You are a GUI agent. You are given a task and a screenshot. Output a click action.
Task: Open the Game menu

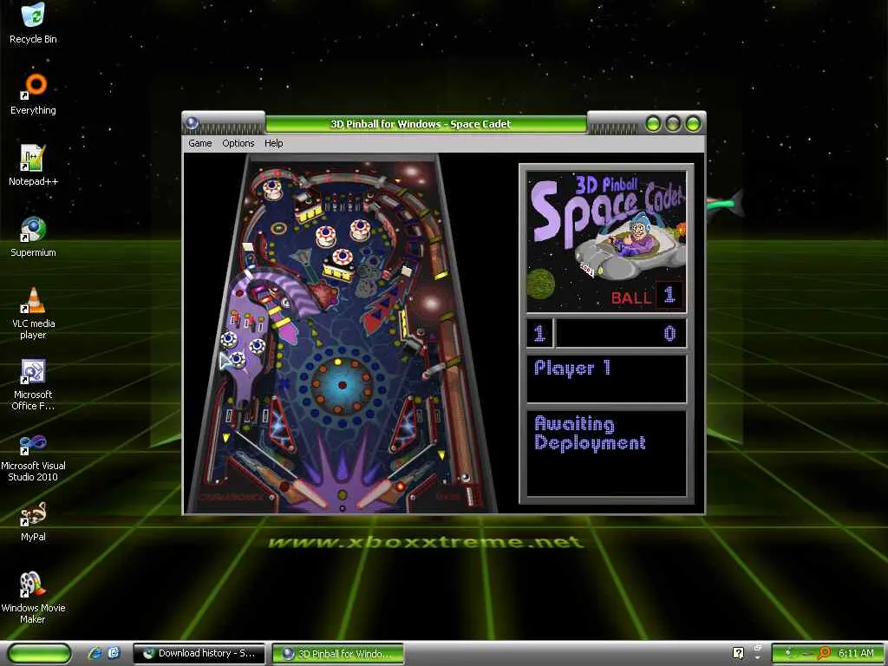[x=200, y=143]
